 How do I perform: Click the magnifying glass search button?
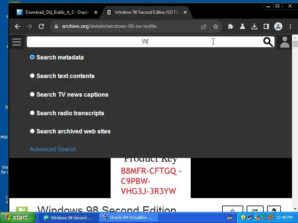tap(268, 42)
